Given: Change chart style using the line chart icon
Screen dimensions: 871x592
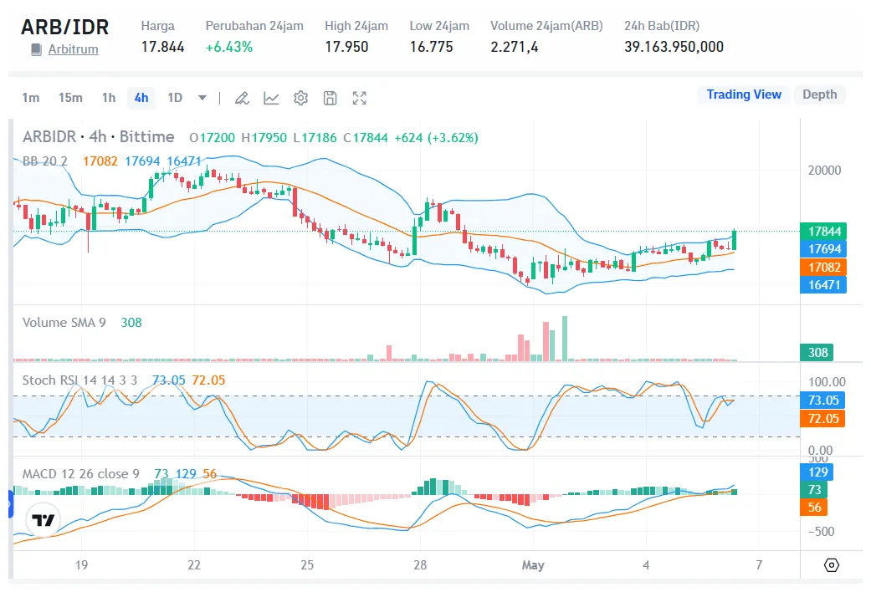Looking at the screenshot, I should coord(271,98).
